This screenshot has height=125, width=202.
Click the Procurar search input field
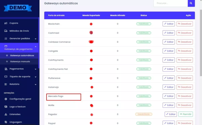click(x=170, y=3)
